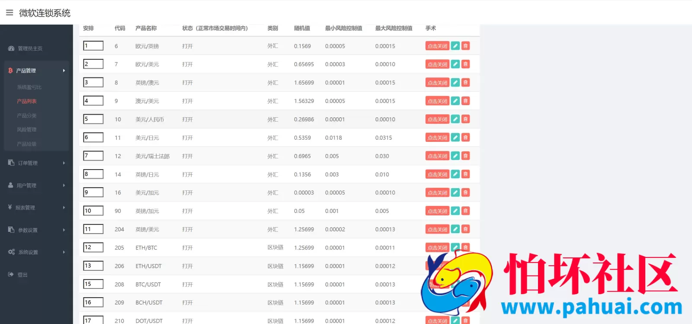The width and height of the screenshot is (692, 324).
Task: Select 产品列表 in the sidebar
Action: point(27,101)
